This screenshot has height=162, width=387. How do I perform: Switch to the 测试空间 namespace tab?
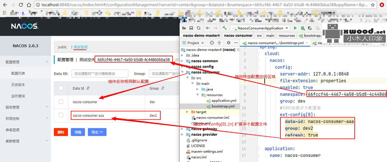click(x=80, y=47)
